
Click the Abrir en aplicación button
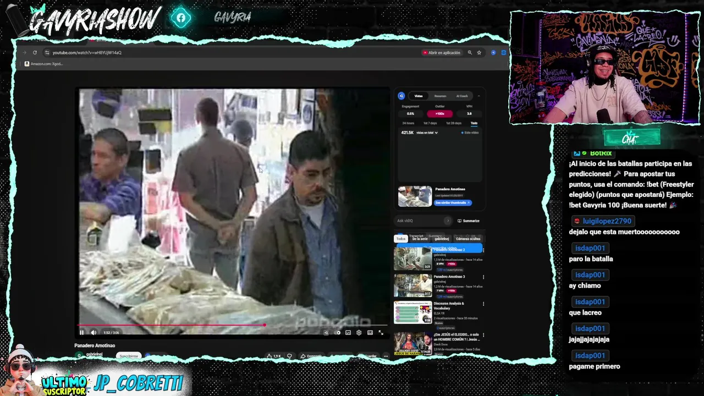(441, 52)
